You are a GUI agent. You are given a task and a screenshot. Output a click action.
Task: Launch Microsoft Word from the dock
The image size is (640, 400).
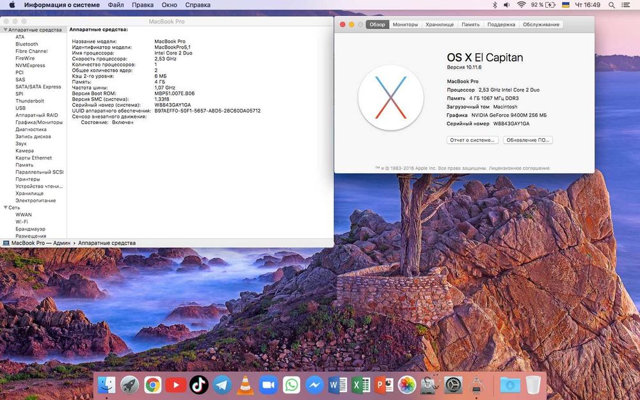click(338, 385)
